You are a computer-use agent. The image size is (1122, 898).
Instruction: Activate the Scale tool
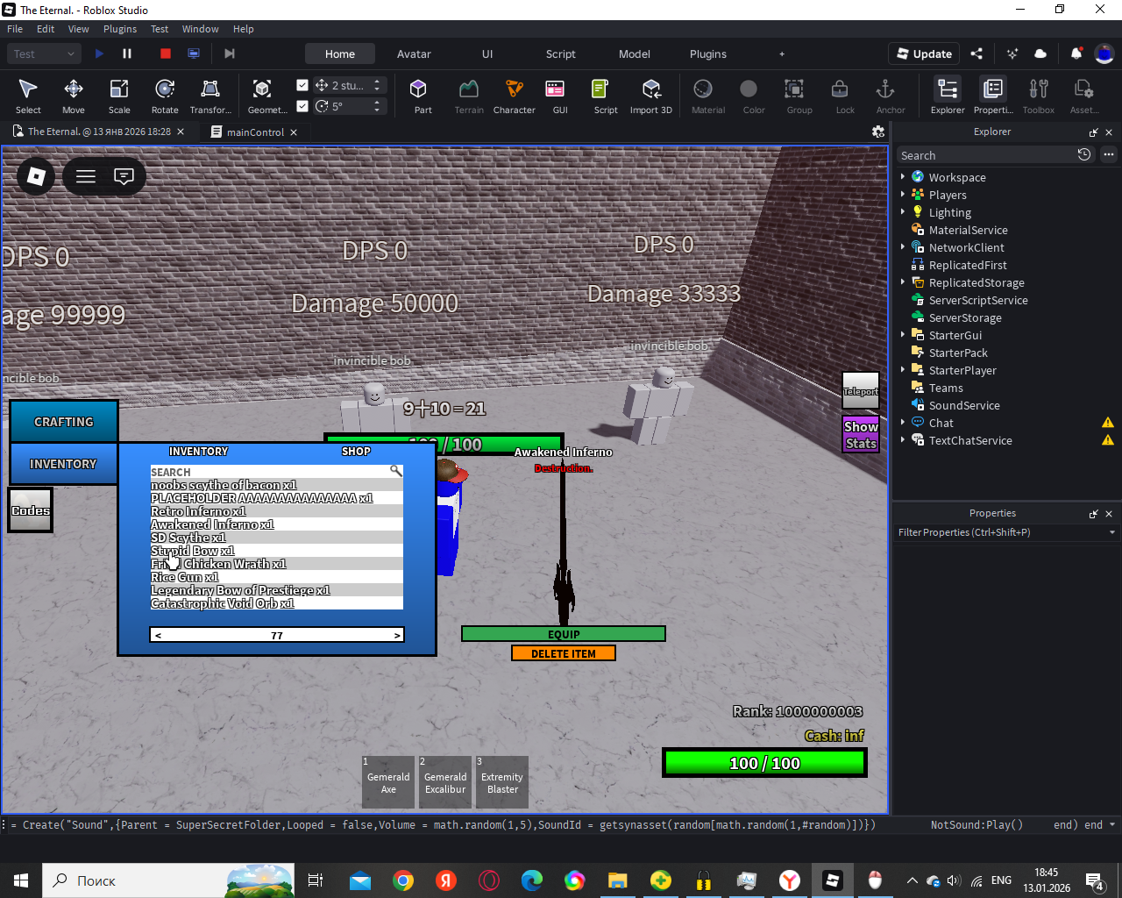pyautogui.click(x=119, y=96)
